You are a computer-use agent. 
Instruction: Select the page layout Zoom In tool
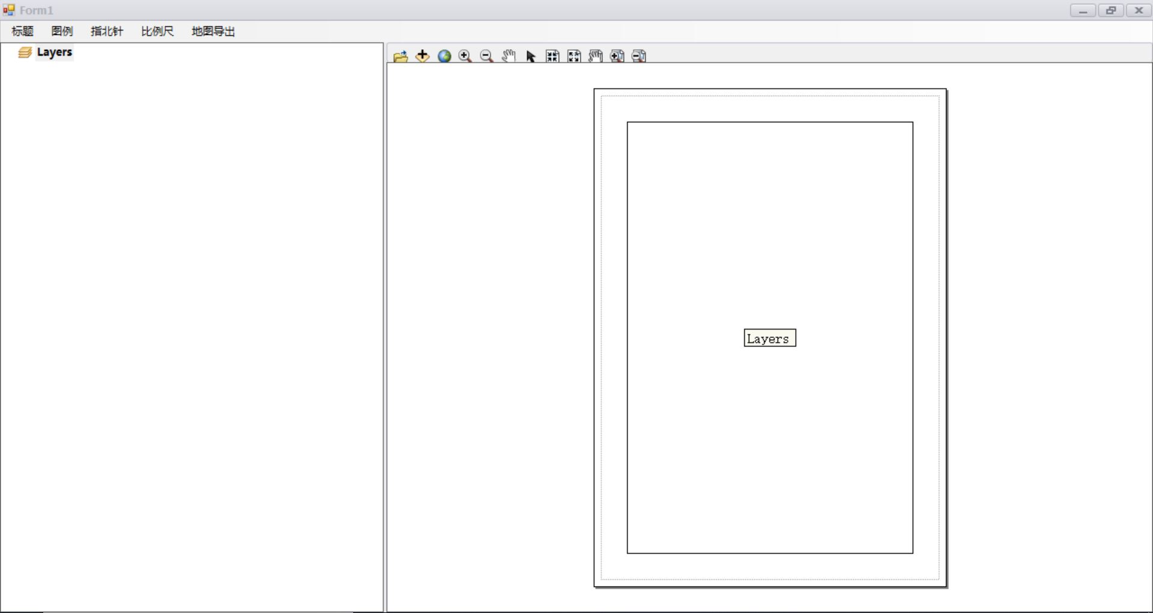(x=617, y=56)
